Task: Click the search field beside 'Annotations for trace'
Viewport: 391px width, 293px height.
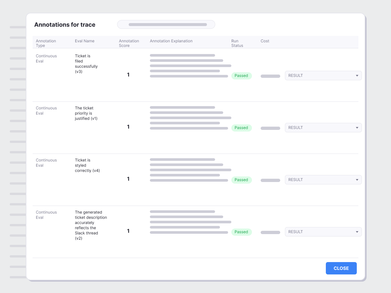Action: click(x=166, y=24)
